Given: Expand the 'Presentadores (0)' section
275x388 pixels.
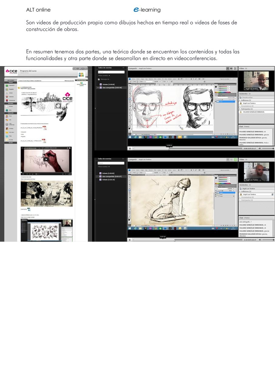Looking at the screenshot, I should [x=243, y=106].
